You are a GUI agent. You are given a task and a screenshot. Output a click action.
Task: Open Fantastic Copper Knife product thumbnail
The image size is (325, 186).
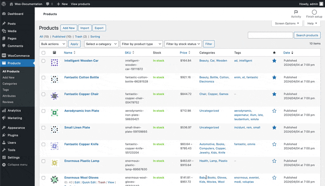[x=54, y=146]
